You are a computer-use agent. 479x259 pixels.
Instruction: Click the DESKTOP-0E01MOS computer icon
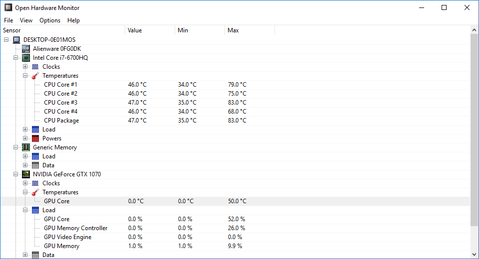point(16,40)
